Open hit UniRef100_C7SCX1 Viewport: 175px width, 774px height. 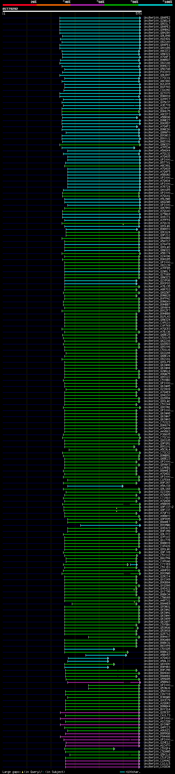click(157, 78)
